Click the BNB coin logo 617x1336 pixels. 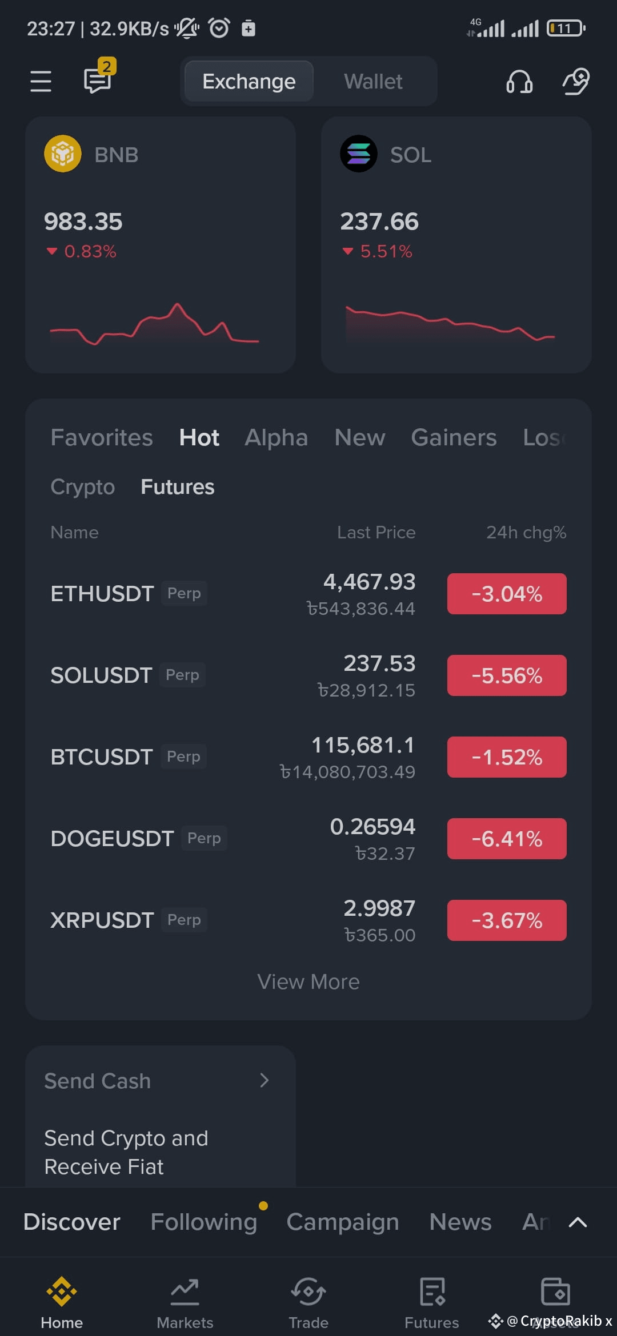63,154
